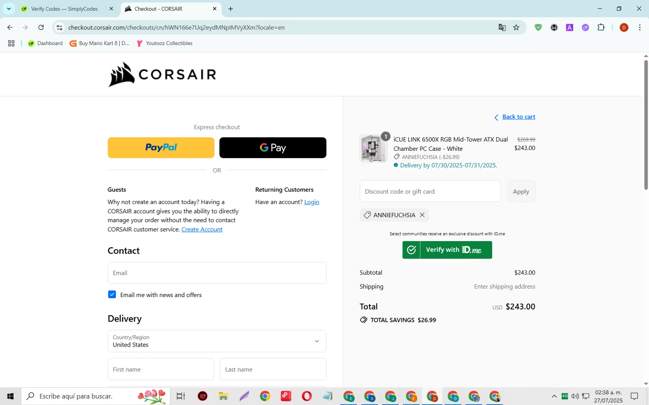The height and width of the screenshot is (405, 649).
Task: Click the iCUE LINK 6500X case thumbnail
Action: [373, 148]
